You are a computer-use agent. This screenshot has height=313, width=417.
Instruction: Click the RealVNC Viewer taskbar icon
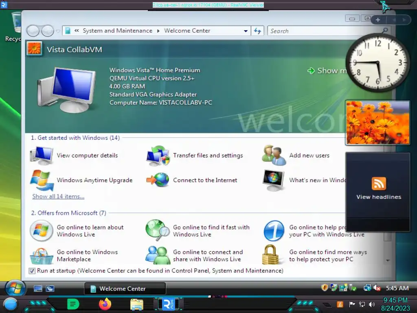click(168, 304)
